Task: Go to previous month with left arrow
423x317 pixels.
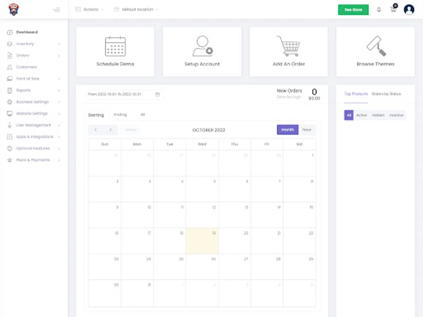Action: [96, 130]
